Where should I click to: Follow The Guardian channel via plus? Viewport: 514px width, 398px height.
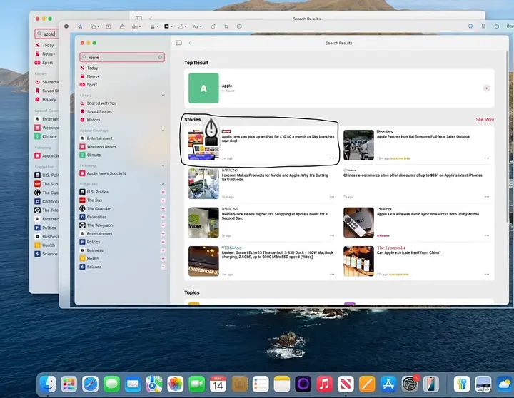163,209
